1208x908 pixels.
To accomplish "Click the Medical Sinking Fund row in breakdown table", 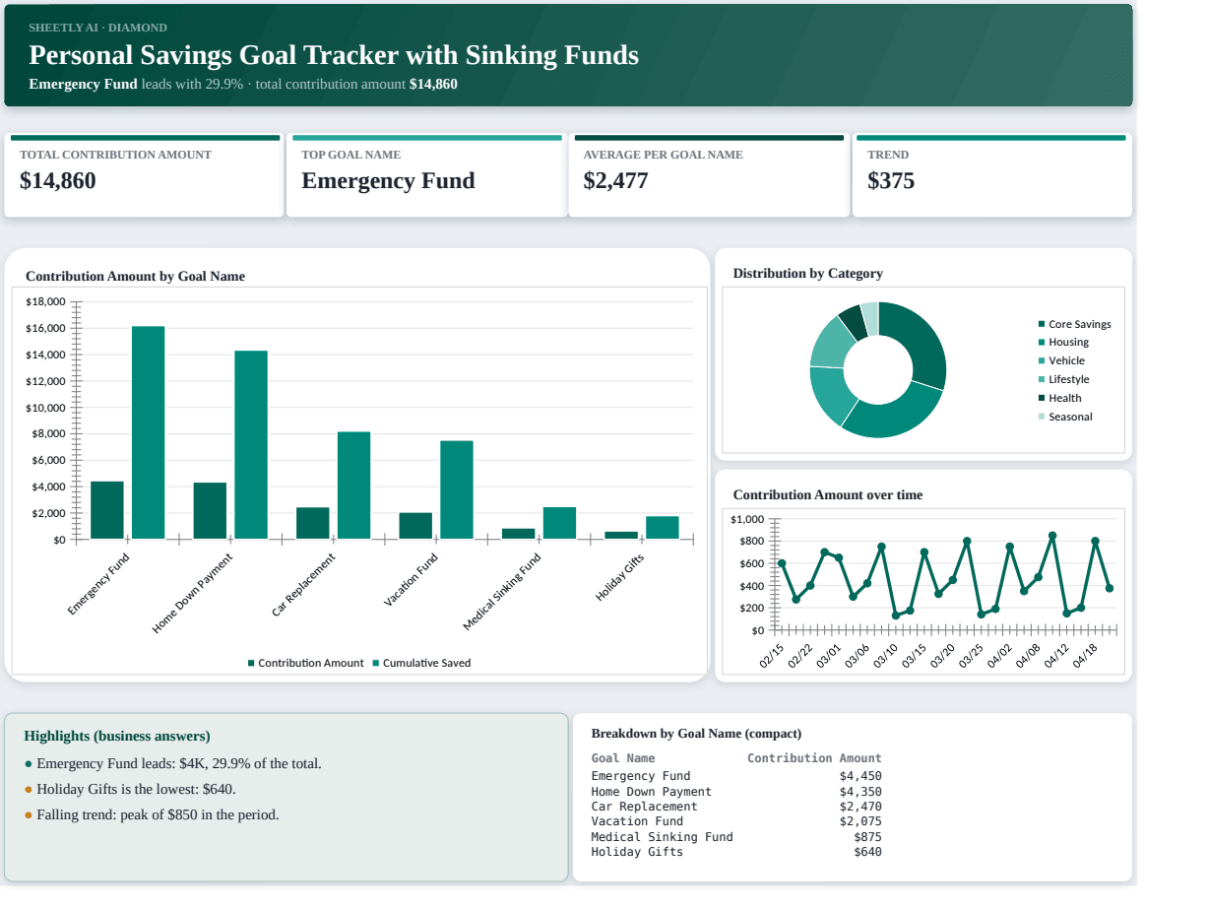I will coord(736,837).
